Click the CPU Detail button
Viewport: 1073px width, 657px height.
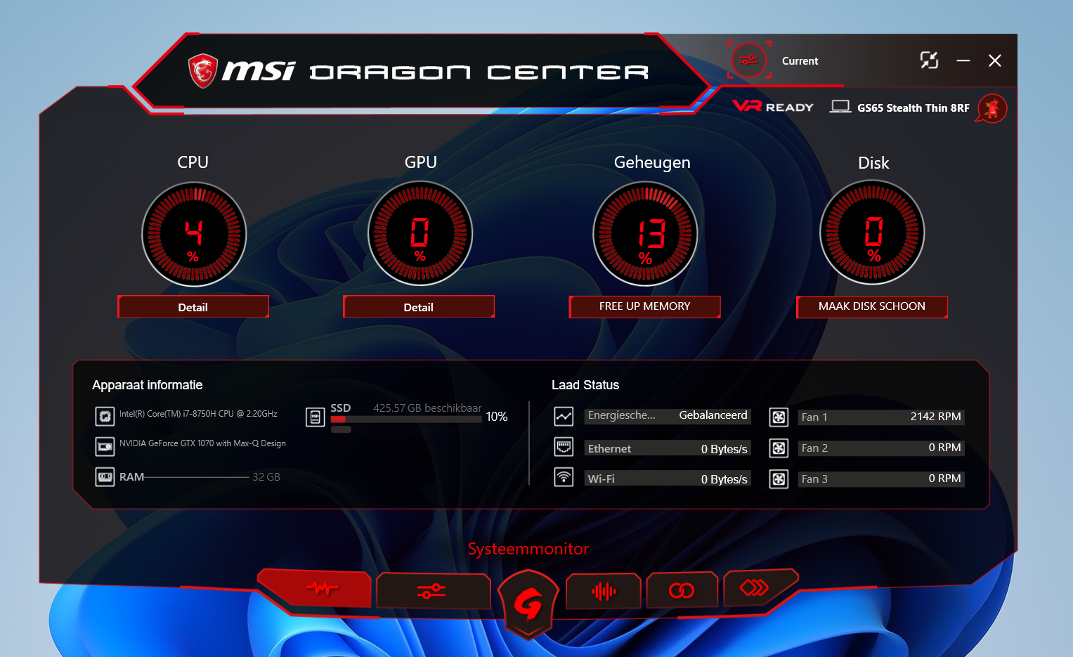pyautogui.click(x=193, y=307)
